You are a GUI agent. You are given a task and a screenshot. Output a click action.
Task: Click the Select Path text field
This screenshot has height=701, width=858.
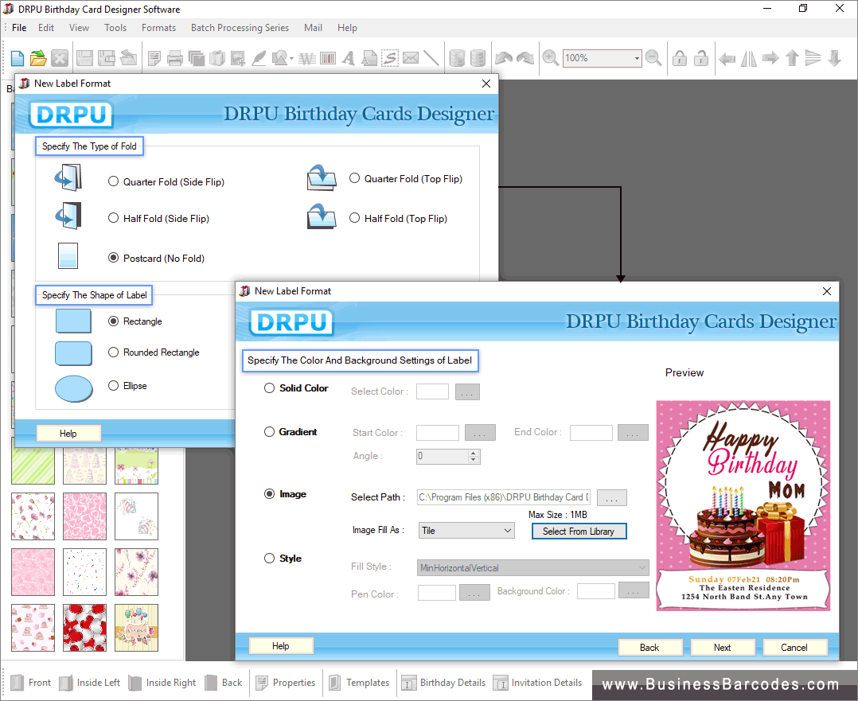pos(503,497)
